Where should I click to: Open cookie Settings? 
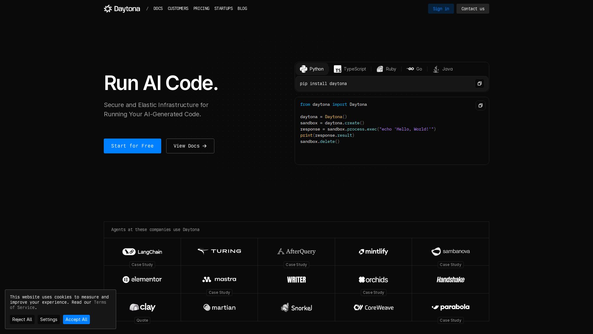(x=48, y=319)
